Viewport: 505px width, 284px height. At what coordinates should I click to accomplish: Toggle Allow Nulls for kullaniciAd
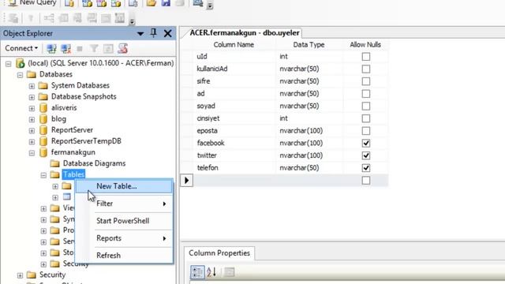click(366, 69)
